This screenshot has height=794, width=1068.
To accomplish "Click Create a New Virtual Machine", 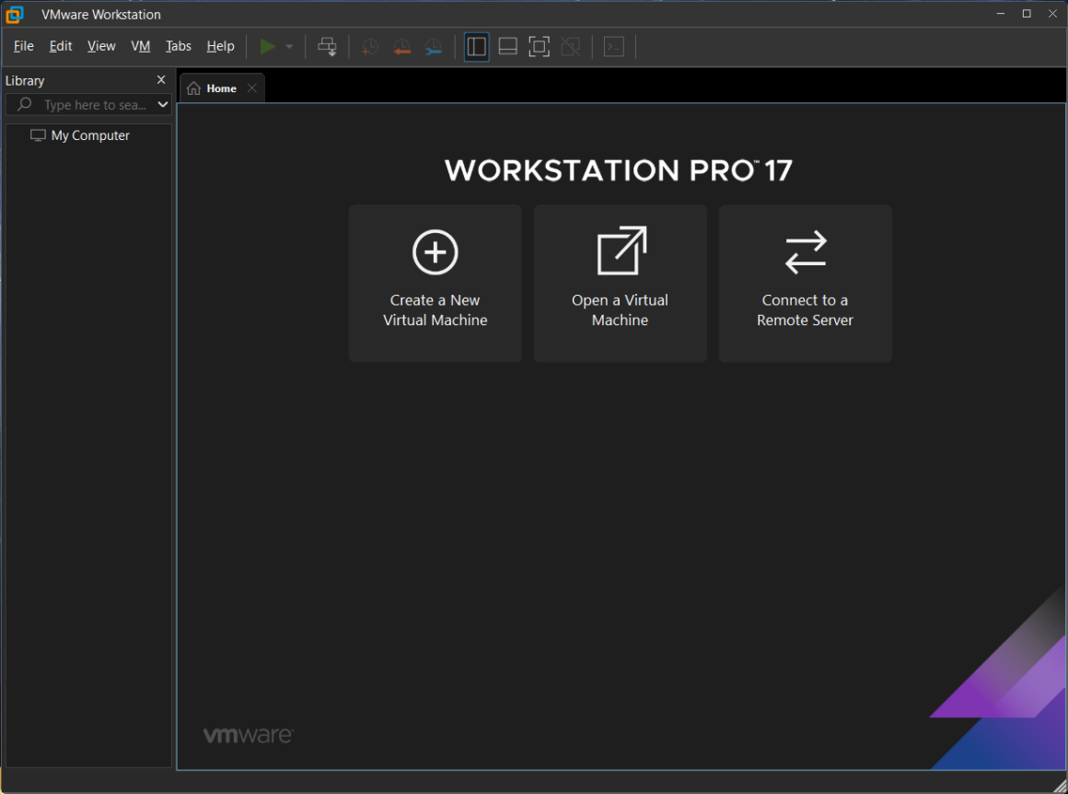I will tap(435, 283).
